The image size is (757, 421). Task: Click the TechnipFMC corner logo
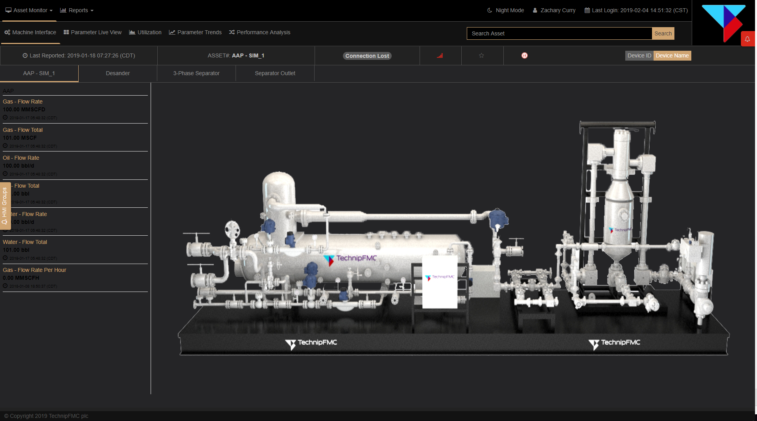click(724, 23)
